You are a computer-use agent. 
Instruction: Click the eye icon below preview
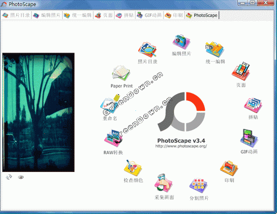(x=21, y=177)
